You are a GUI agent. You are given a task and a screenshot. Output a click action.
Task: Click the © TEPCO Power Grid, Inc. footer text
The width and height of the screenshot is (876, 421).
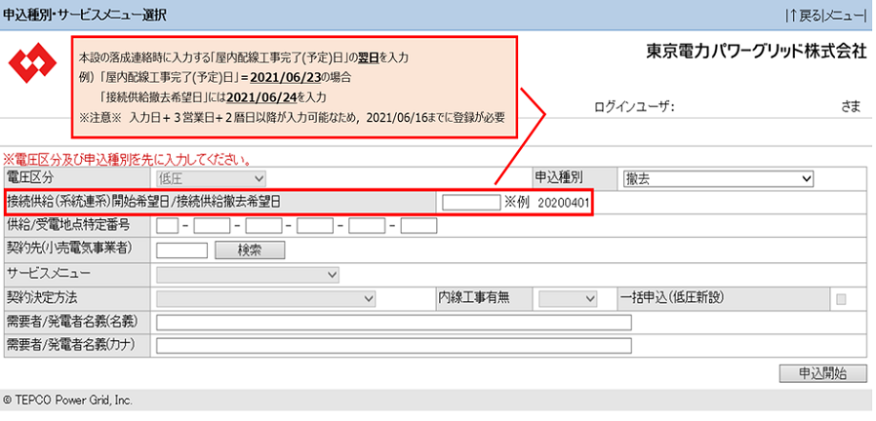[67, 401]
